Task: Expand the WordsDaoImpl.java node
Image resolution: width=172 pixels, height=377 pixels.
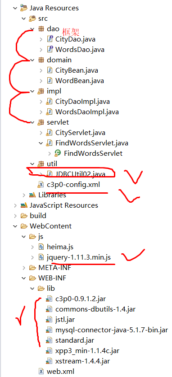Action: 41,112
